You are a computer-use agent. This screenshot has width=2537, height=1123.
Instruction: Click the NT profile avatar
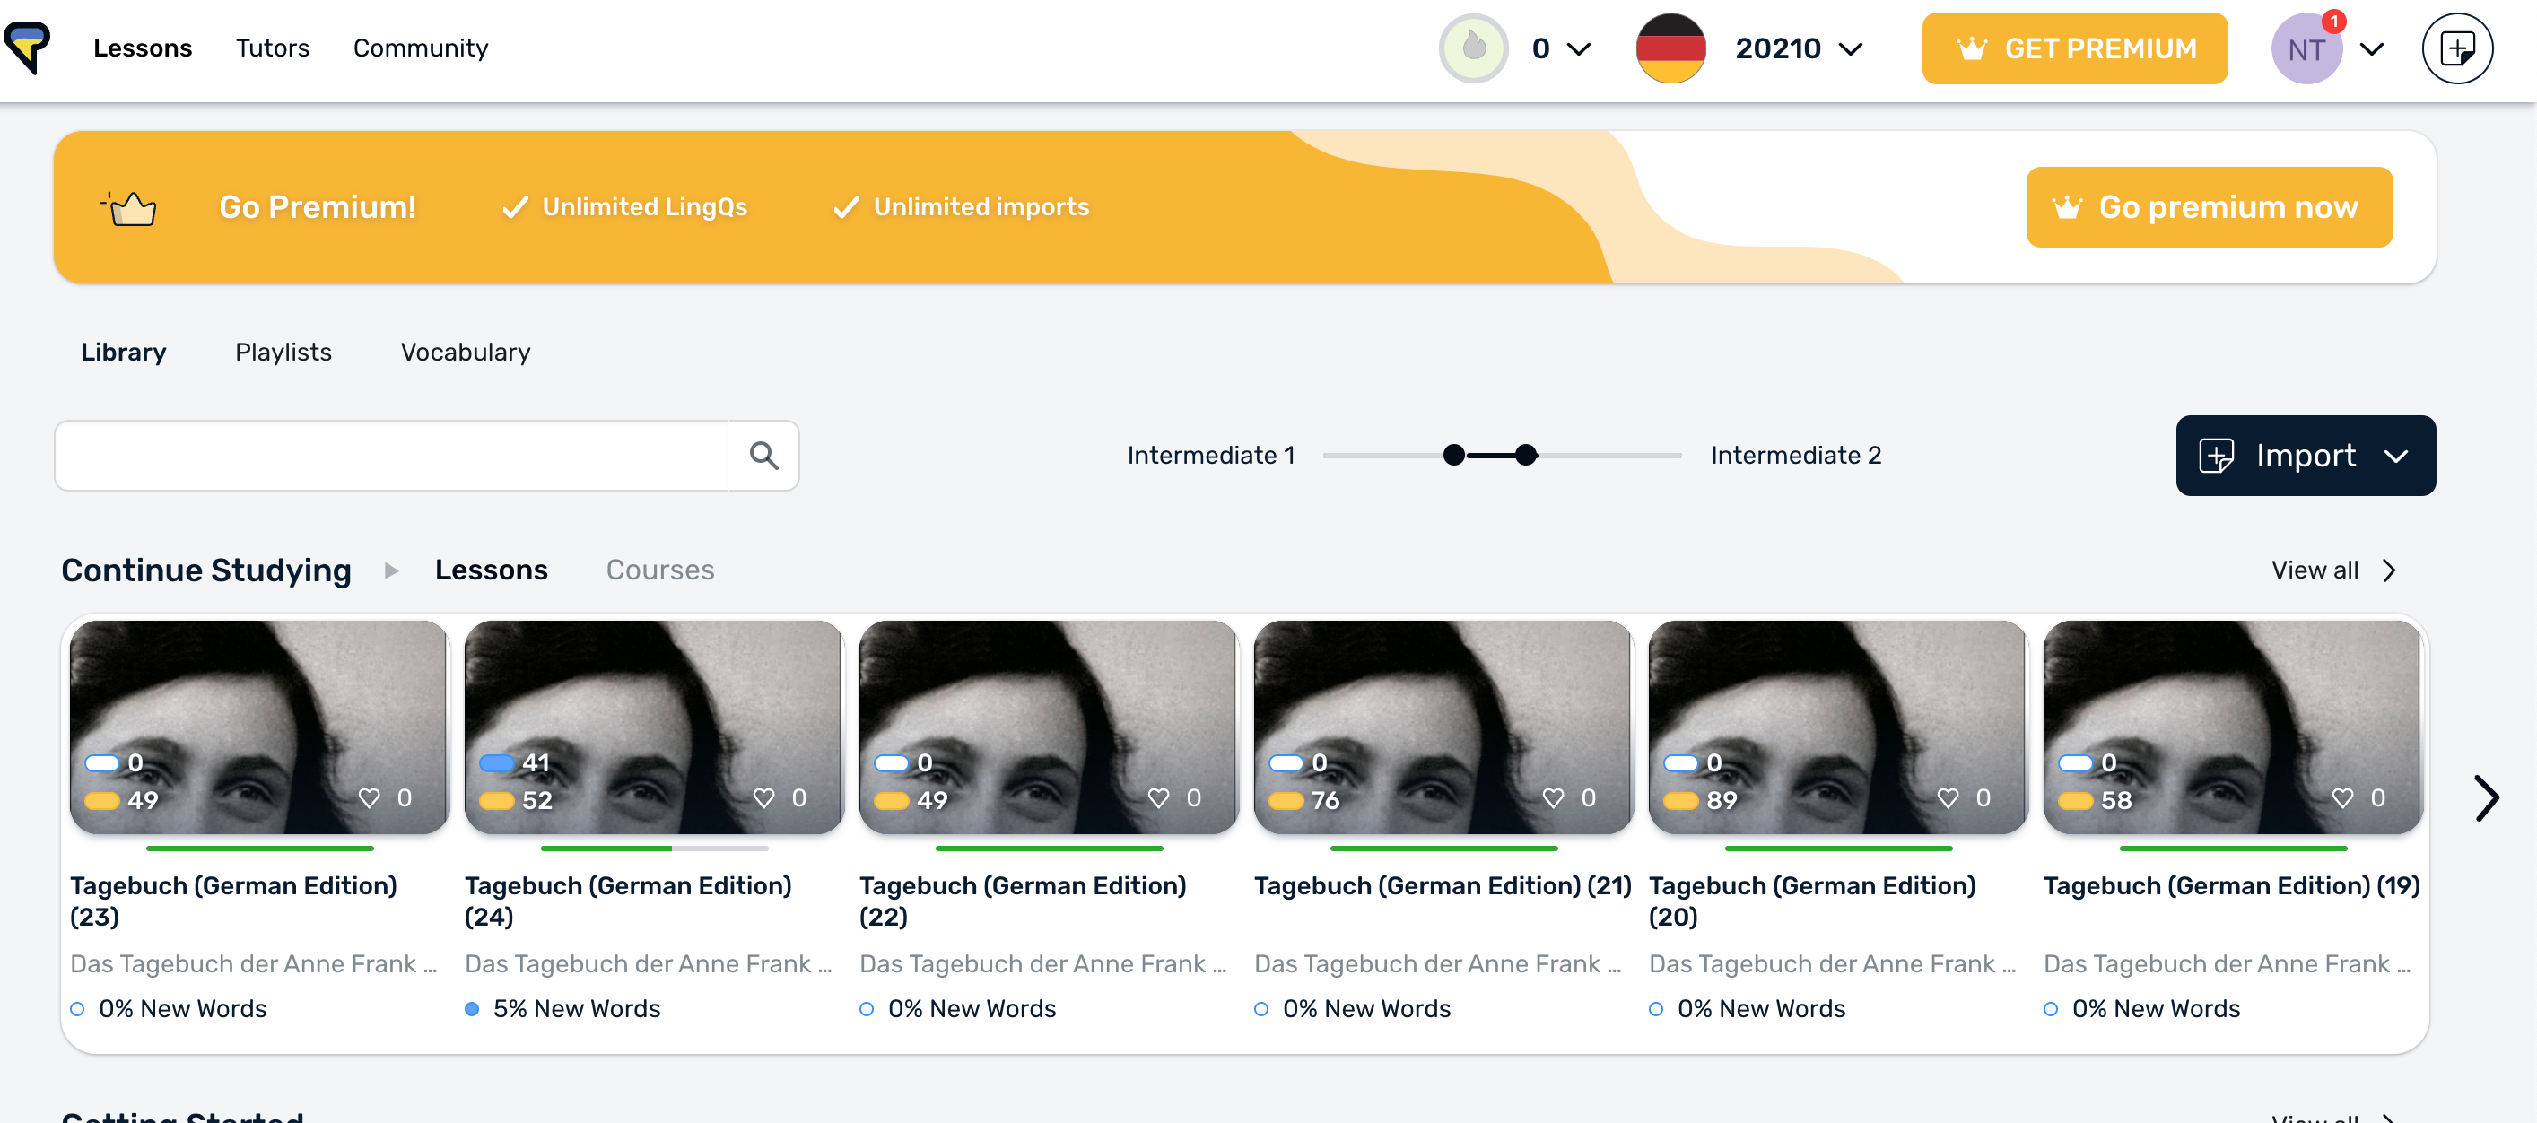click(2306, 48)
